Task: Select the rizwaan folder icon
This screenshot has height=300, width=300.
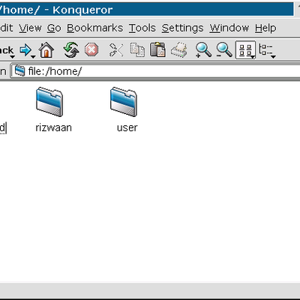Action: click(49, 102)
